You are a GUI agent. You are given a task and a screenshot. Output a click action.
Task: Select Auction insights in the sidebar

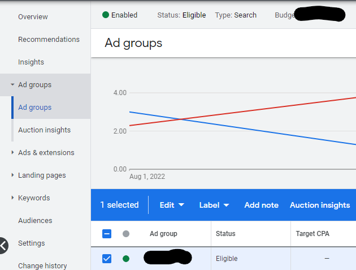click(x=44, y=130)
